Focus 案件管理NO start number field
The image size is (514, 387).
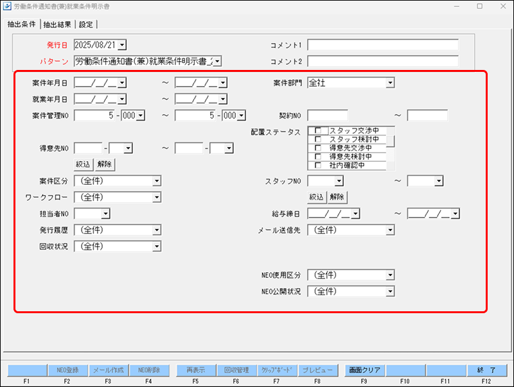click(94, 116)
